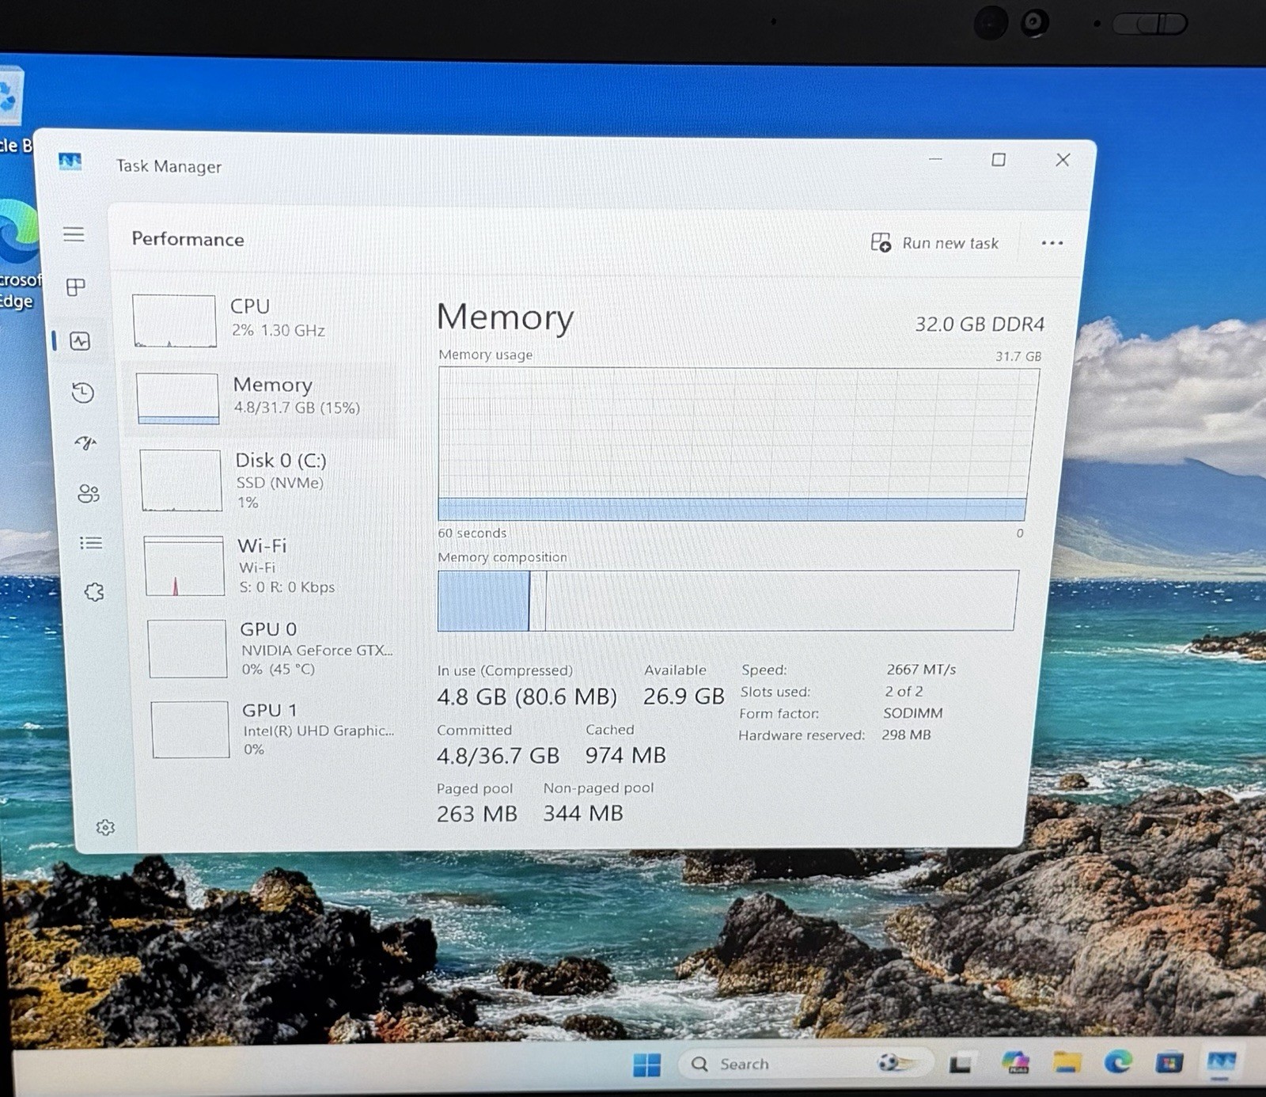The height and width of the screenshot is (1097, 1266).
Task: Click the Speed value "2667 MT/s"
Action: coord(921,670)
